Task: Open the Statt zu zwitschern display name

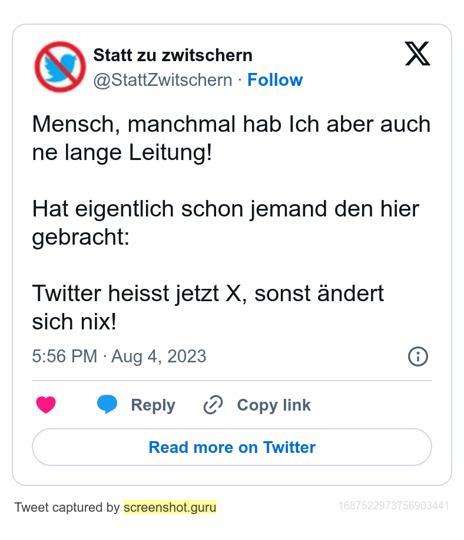Action: pyautogui.click(x=173, y=55)
